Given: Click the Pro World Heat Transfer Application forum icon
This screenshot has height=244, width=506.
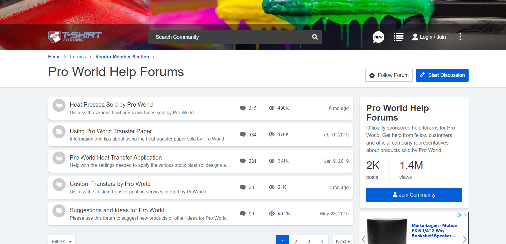Looking at the screenshot, I should (x=59, y=158).
